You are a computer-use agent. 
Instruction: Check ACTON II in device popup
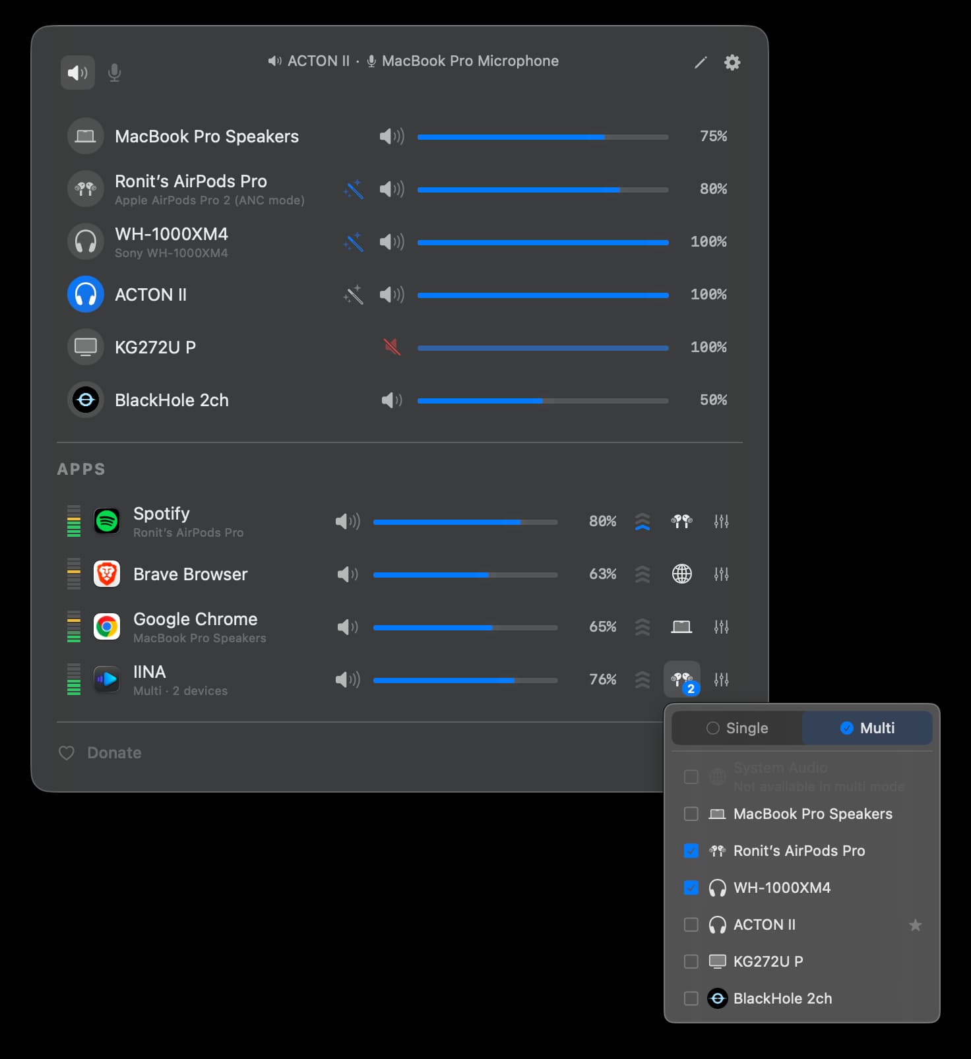pyautogui.click(x=691, y=925)
